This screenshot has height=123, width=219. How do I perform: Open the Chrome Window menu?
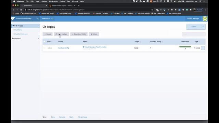pos(75,1)
